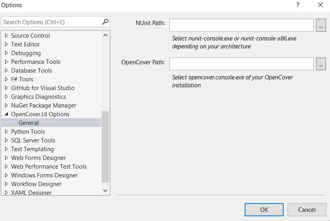
Task: Browse for OpenCover path with ellipsis button
Action: 321,64
